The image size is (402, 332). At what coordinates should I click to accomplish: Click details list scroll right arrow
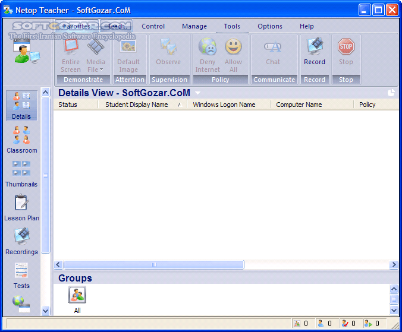pos(394,264)
